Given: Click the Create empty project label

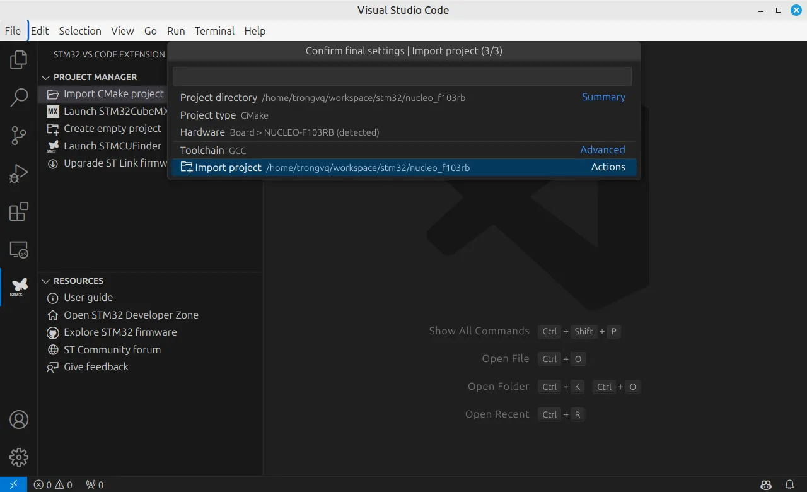Looking at the screenshot, I should pyautogui.click(x=113, y=129).
